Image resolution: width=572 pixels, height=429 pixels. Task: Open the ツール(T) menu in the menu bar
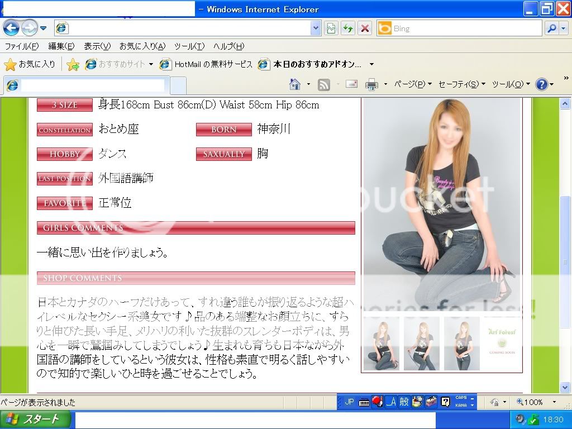tap(189, 46)
